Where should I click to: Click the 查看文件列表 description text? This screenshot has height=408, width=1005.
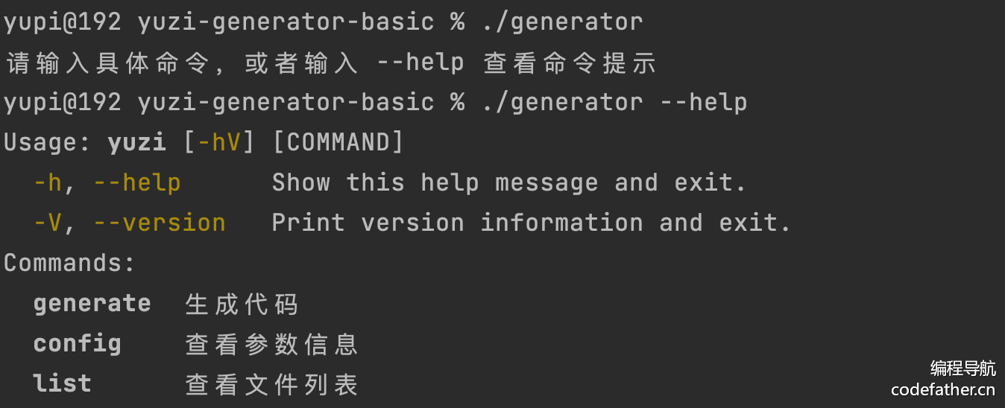coord(271,383)
